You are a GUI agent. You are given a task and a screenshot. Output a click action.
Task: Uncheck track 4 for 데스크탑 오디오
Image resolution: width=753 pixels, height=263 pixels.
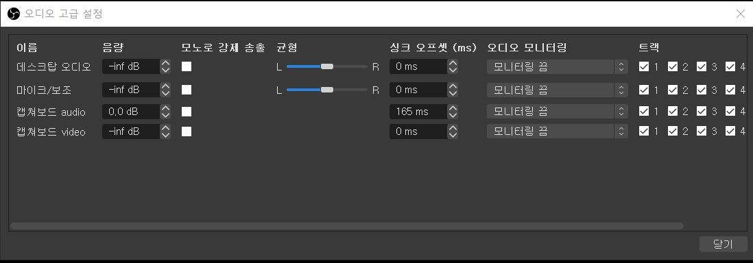(730, 66)
